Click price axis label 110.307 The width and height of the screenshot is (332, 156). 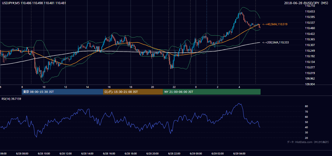(x=310, y=45)
